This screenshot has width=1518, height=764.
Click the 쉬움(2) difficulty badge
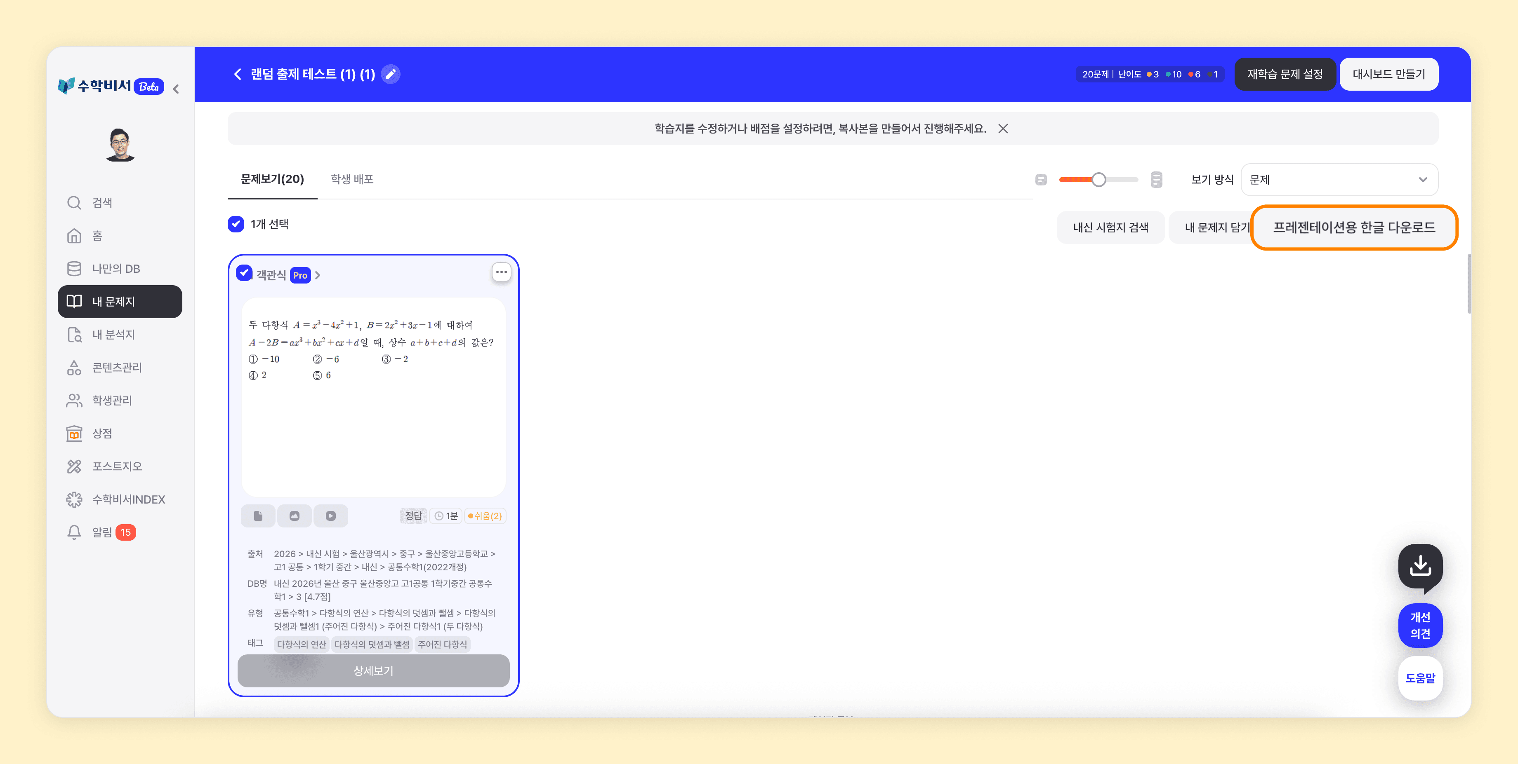[x=485, y=516]
